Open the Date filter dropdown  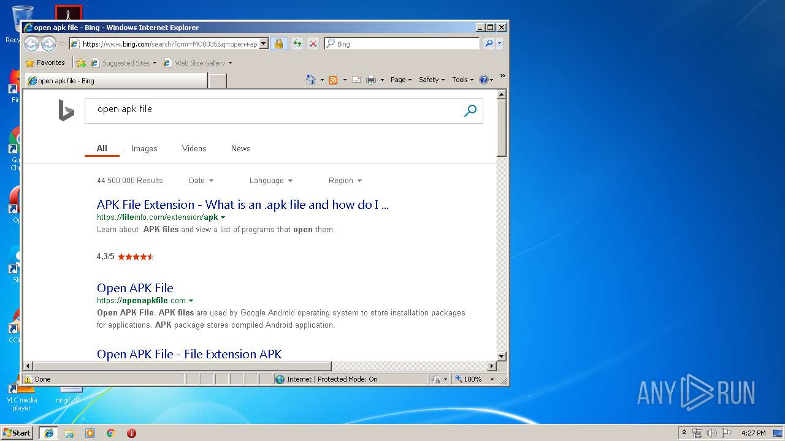click(x=201, y=181)
